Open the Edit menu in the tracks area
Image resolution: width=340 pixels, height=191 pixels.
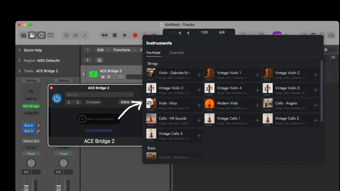103,50
